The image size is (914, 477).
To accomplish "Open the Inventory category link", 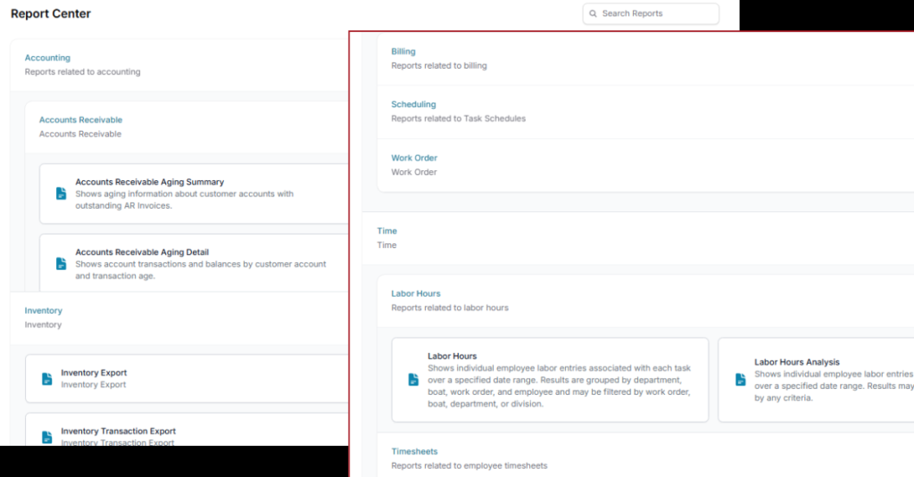I will point(43,310).
